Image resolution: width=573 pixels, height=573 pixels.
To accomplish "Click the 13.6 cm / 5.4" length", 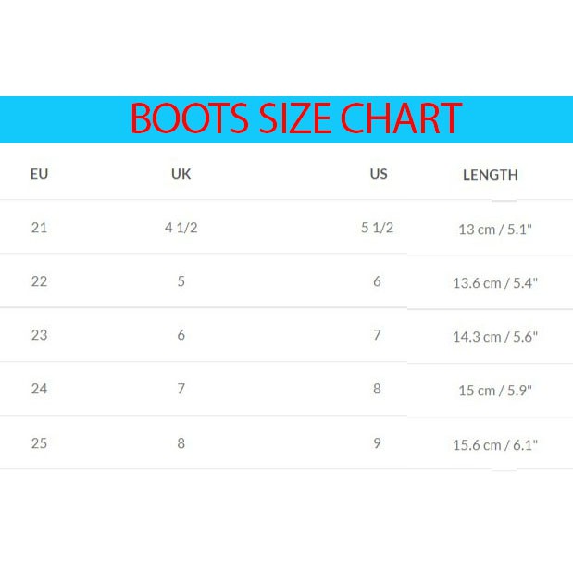I will (494, 283).
